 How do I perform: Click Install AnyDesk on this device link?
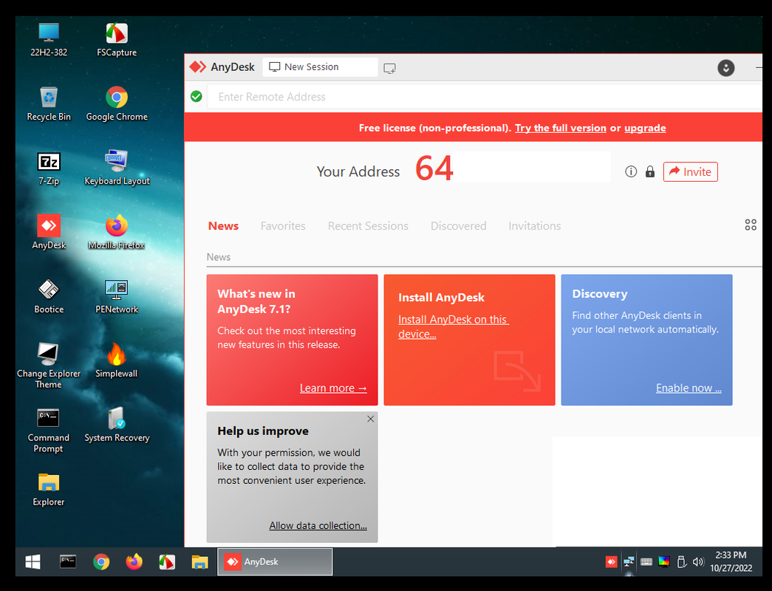(x=453, y=326)
